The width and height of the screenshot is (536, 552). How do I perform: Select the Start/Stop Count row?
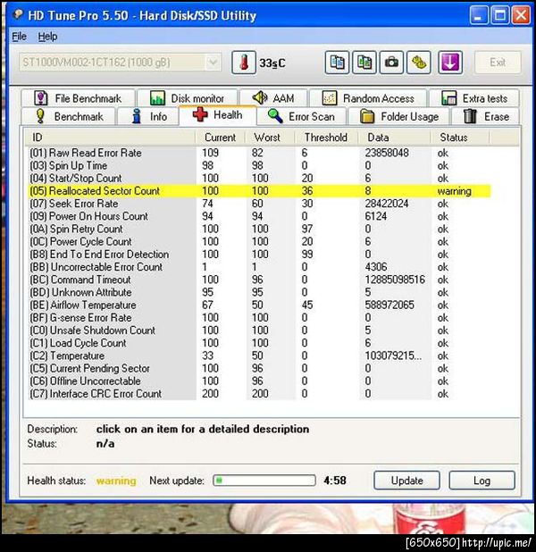259,178
